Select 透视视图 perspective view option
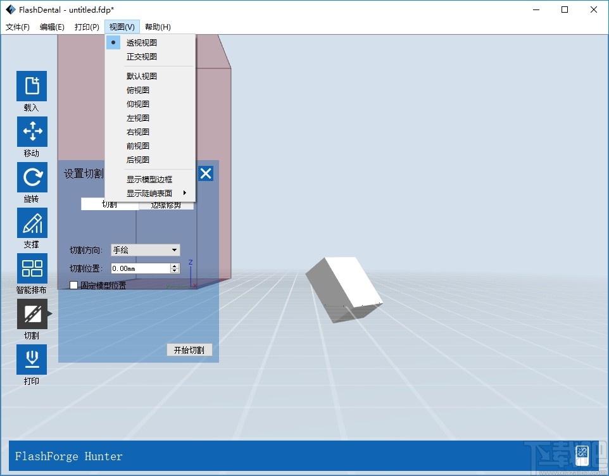 click(150, 42)
